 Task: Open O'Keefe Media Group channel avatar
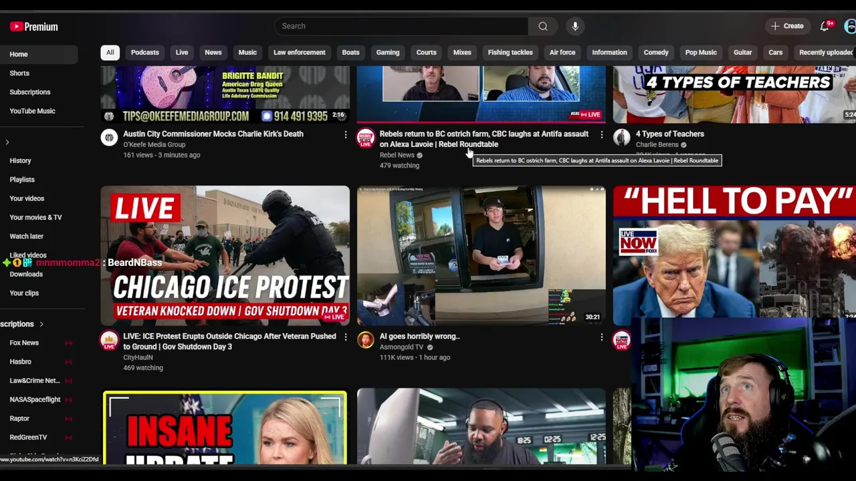coord(109,138)
